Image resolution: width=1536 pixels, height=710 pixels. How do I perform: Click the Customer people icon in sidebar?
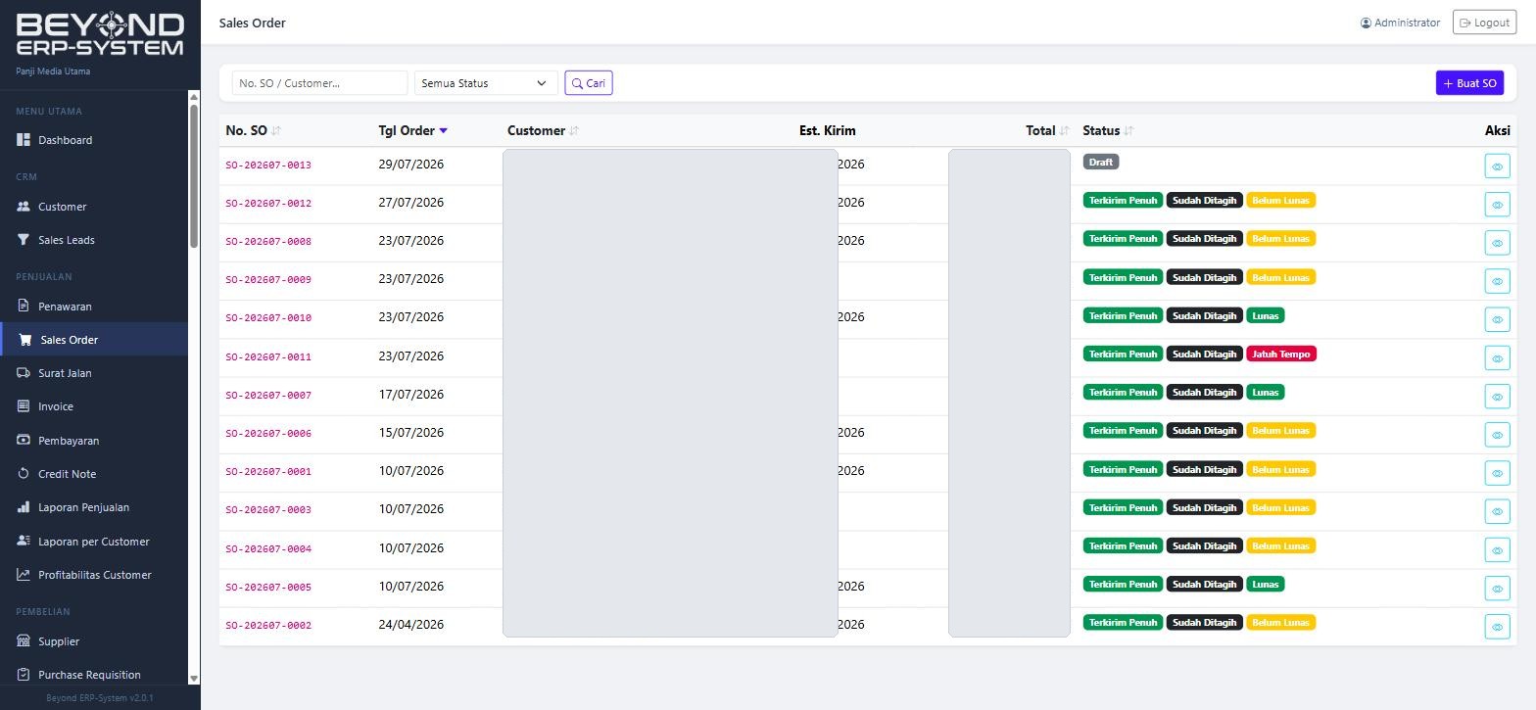(x=24, y=207)
